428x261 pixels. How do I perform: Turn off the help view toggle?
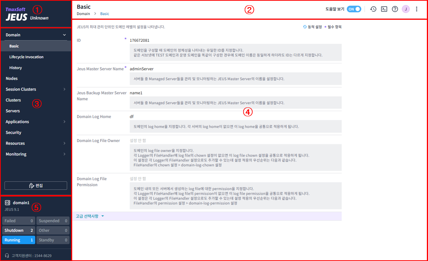[x=354, y=9]
